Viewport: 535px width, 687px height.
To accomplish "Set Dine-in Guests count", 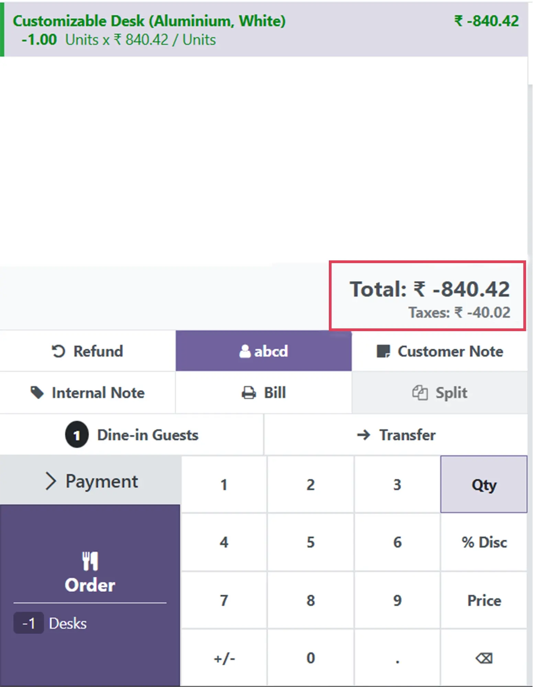I will click(x=132, y=435).
